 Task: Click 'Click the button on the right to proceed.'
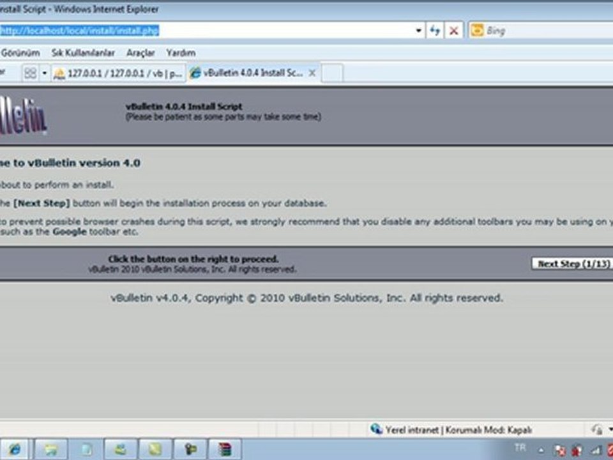pyautogui.click(x=193, y=259)
